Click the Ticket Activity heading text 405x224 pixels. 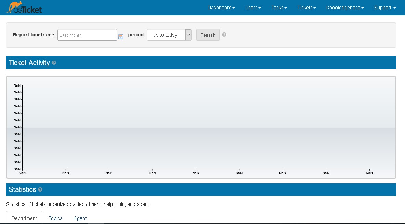[29, 63]
